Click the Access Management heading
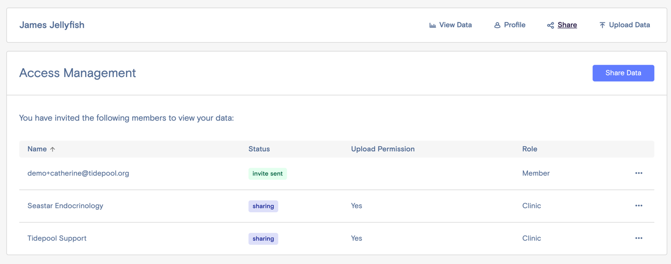The image size is (671, 264). (77, 73)
